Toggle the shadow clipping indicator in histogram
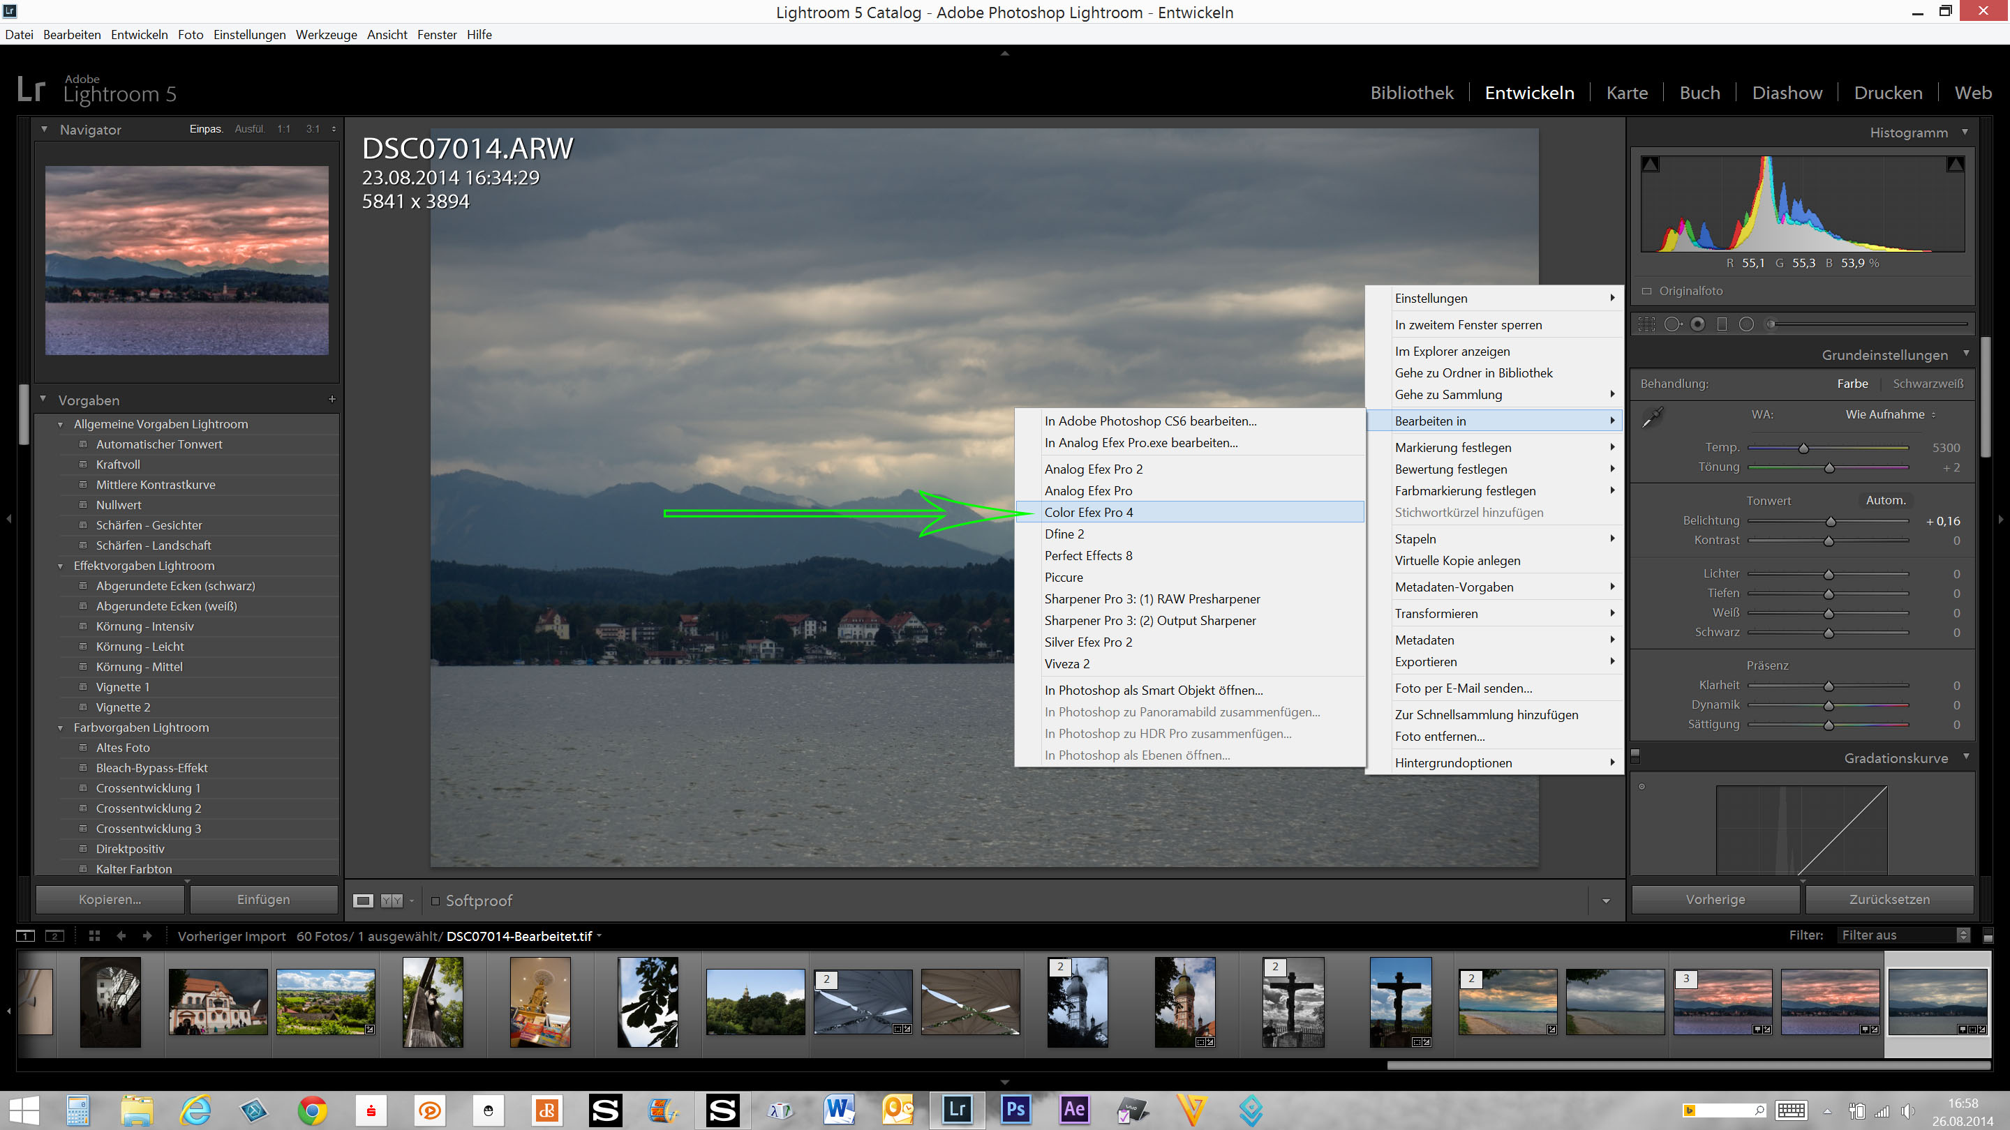Viewport: 2010px width, 1130px height. [1651, 165]
